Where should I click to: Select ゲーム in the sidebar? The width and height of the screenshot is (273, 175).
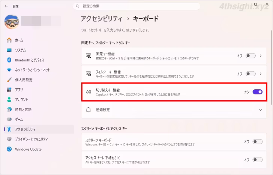(39, 119)
